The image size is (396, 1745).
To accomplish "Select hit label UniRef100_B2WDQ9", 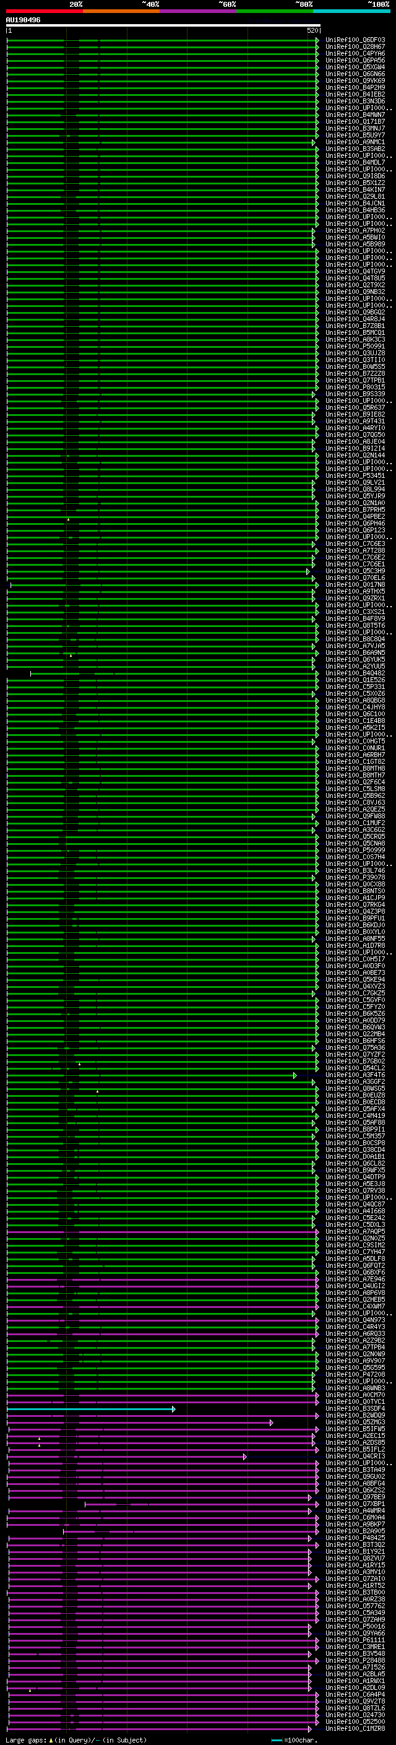I will coord(355,1415).
